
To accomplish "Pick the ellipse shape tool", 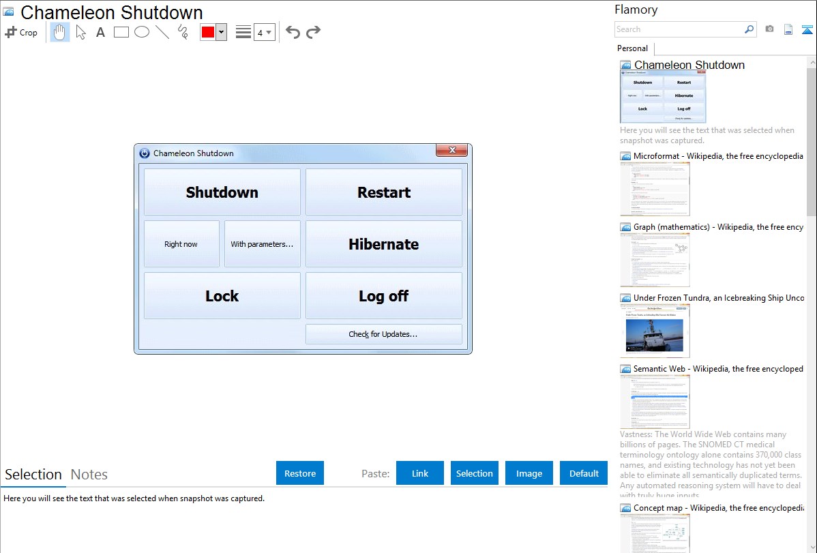I will [141, 32].
